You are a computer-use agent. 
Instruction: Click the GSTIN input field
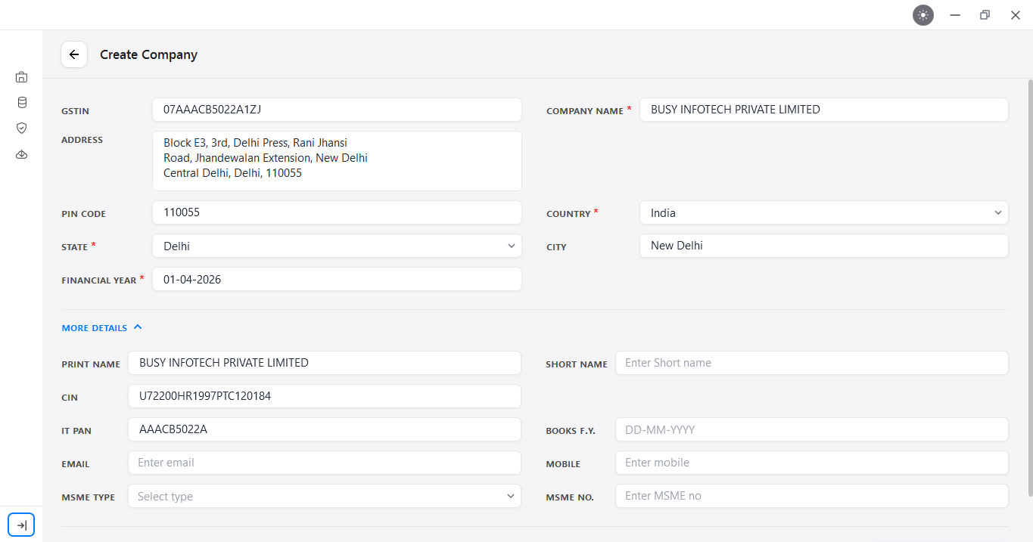coord(337,110)
